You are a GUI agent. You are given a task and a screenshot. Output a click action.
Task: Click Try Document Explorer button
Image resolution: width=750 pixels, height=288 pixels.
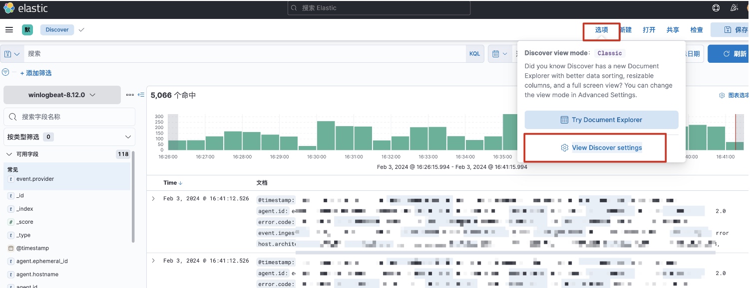click(x=601, y=120)
